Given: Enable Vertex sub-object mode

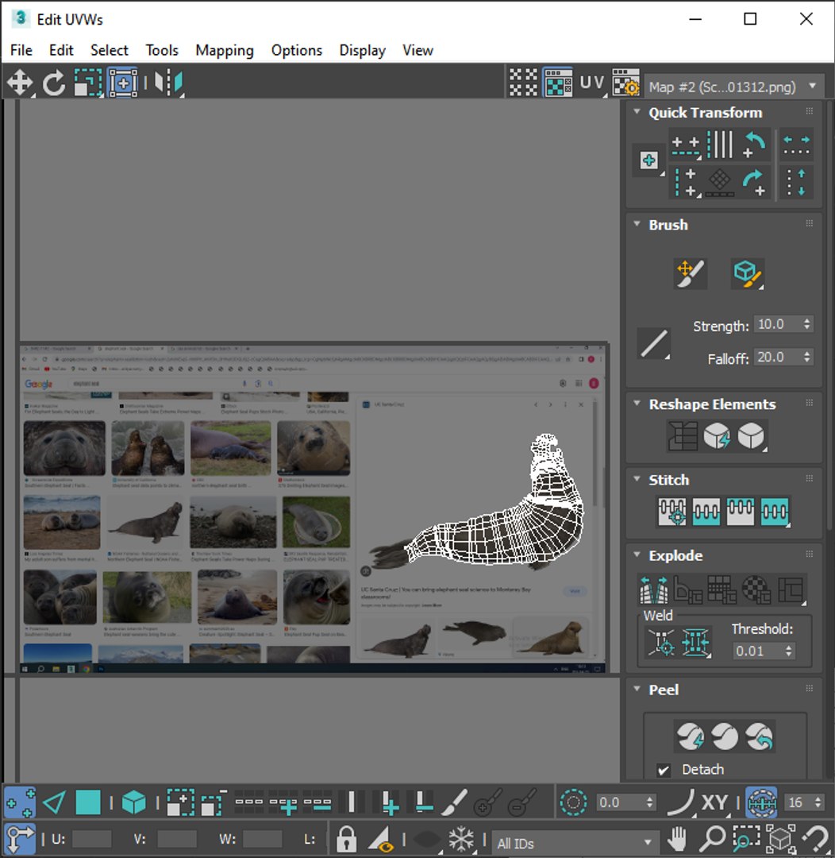Looking at the screenshot, I should click(20, 802).
